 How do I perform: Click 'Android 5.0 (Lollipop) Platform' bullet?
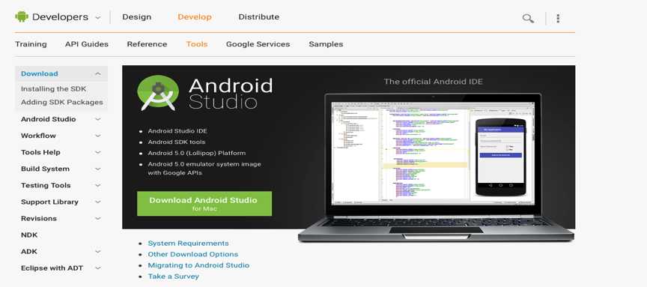point(197,153)
